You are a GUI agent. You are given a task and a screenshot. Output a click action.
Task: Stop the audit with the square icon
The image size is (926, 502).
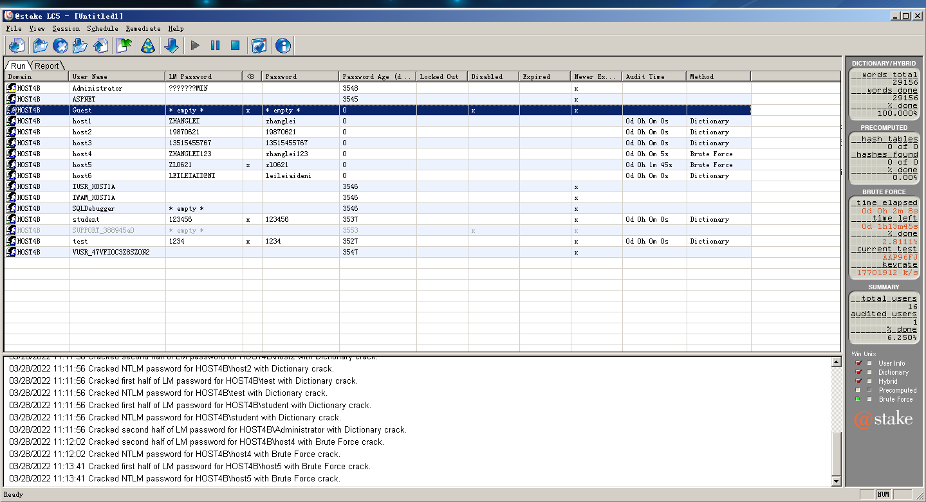tap(236, 46)
